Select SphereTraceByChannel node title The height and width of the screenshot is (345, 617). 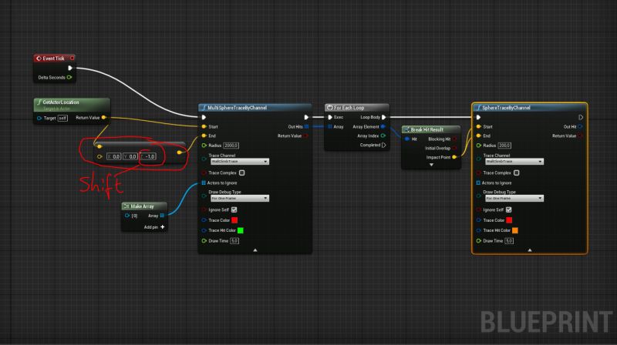click(506, 108)
